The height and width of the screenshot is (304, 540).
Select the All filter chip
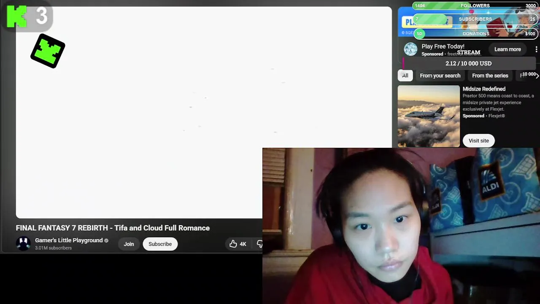click(x=405, y=76)
